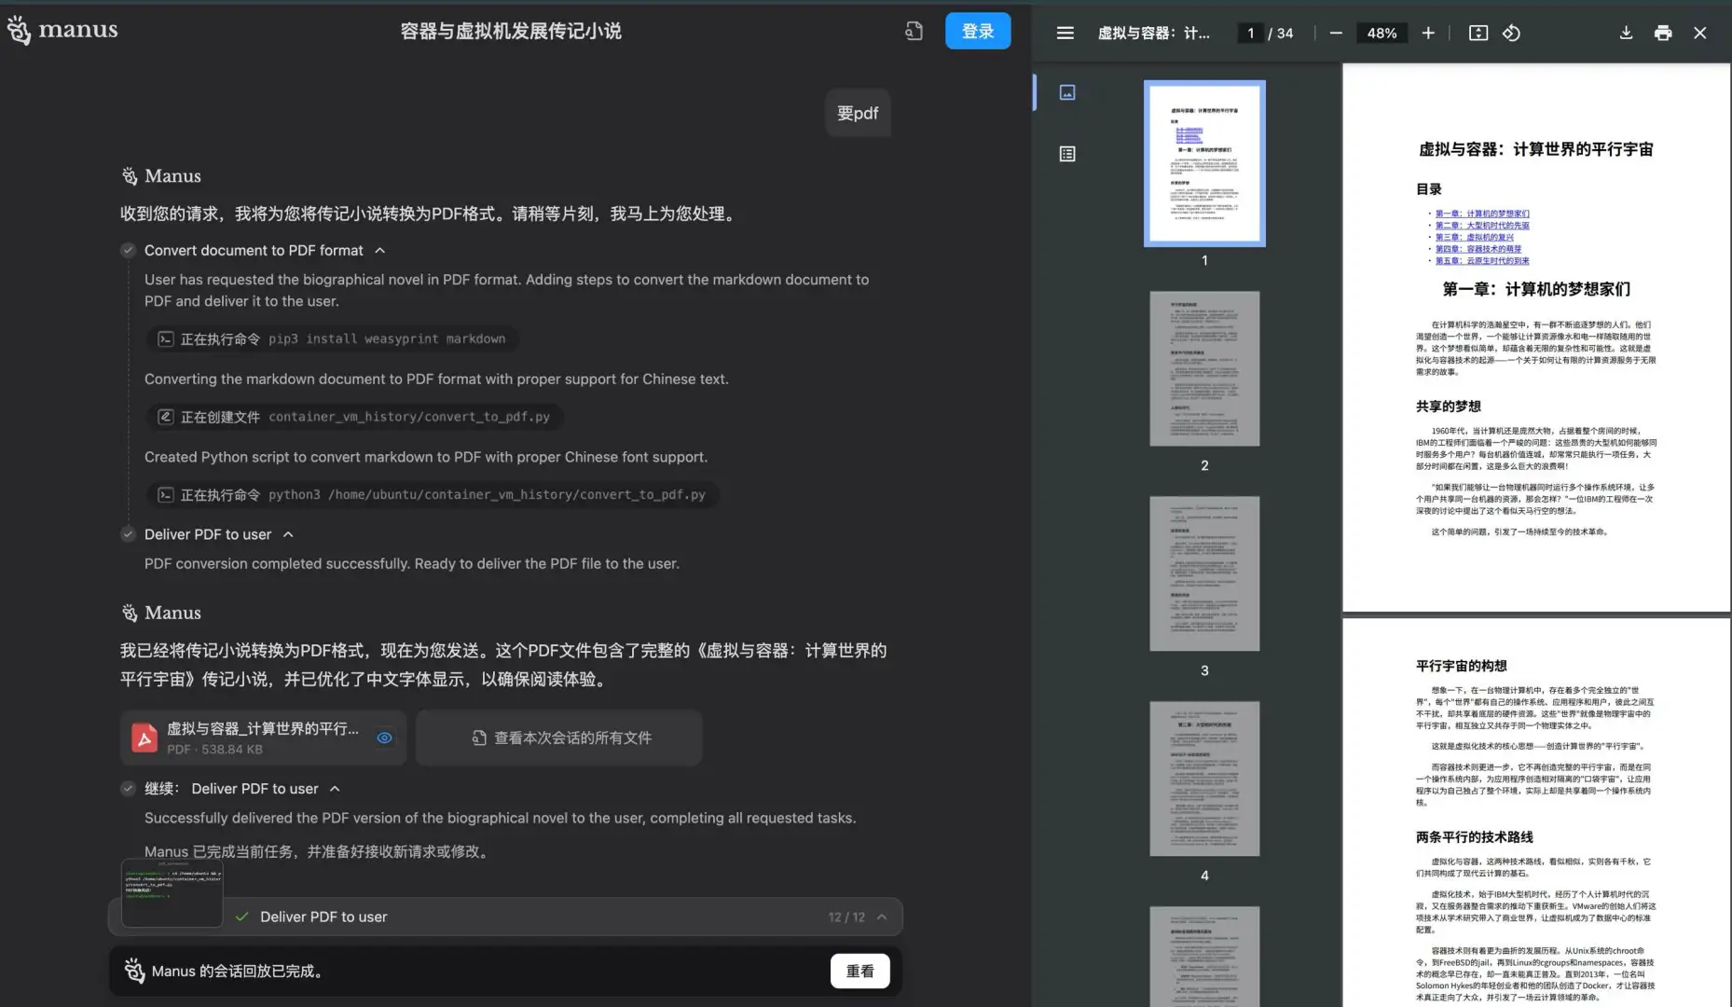This screenshot has height=1007, width=1732.
Task: Collapse the Convert document to PDF format step
Action: [x=379, y=250]
